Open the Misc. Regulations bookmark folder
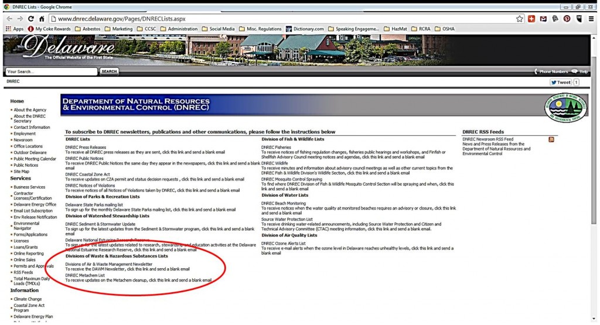The width and height of the screenshot is (600, 325). (260, 29)
